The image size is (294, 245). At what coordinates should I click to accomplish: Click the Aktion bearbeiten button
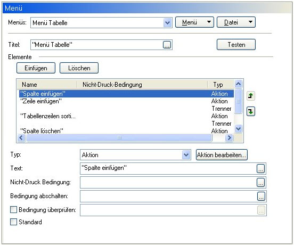pyautogui.click(x=222, y=155)
